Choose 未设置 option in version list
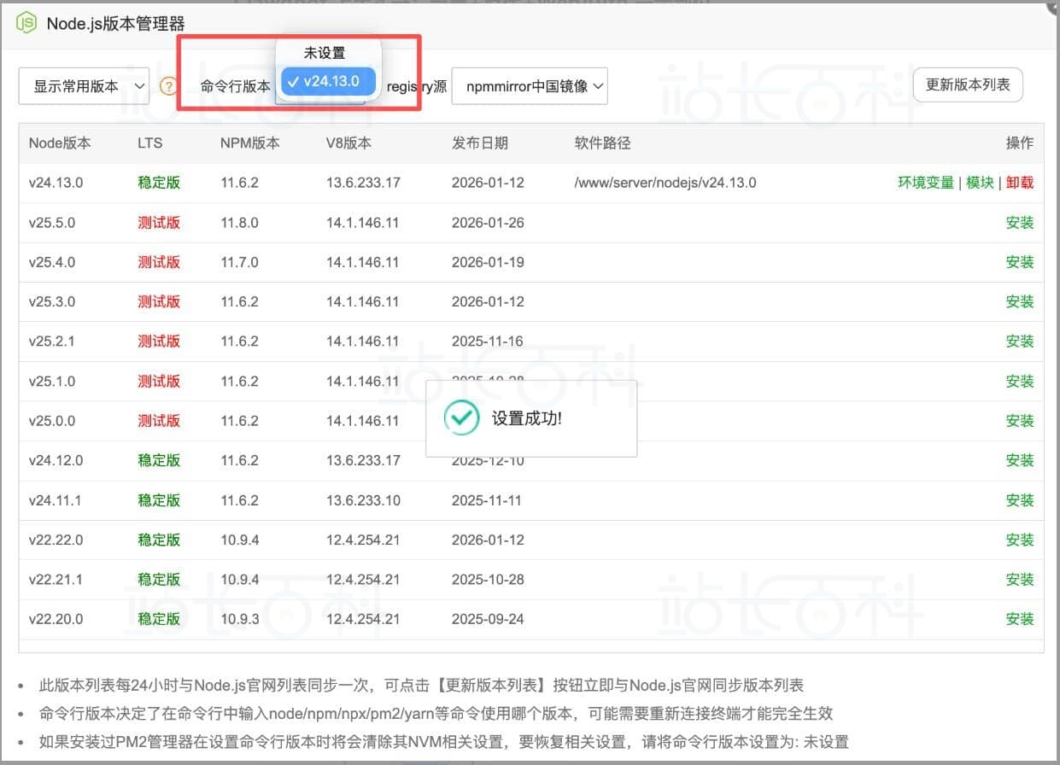 click(x=325, y=53)
